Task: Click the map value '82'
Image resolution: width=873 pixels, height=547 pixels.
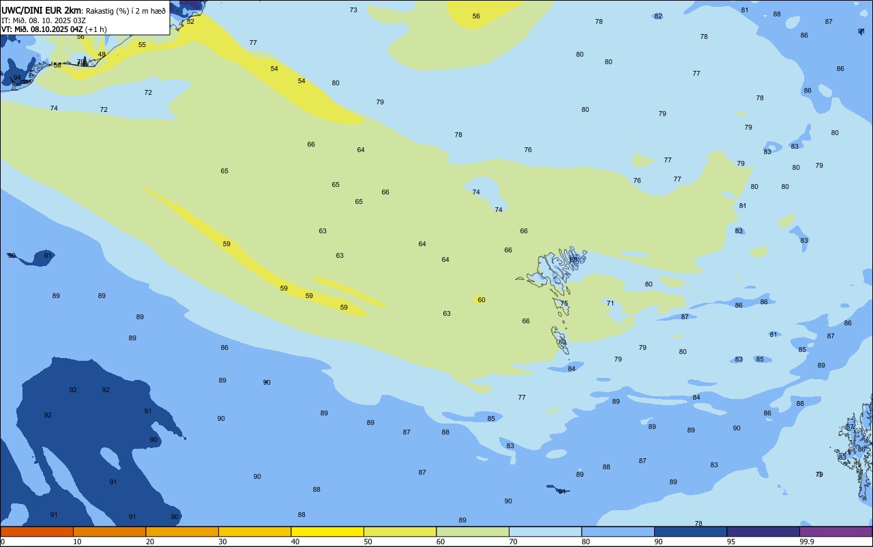Action: [658, 16]
